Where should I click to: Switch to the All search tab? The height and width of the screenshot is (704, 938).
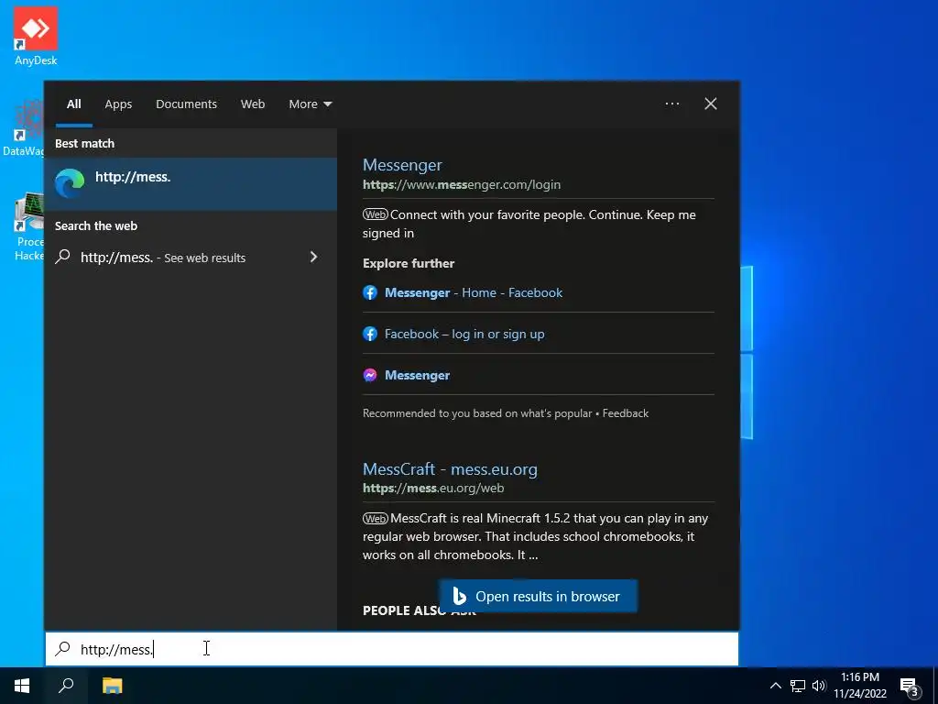[74, 104]
